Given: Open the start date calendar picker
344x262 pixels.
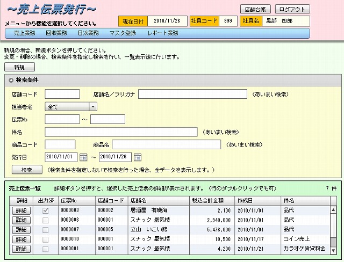Looking at the screenshot, I should pyautogui.click(x=83, y=157).
